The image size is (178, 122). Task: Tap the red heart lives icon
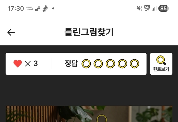click(18, 63)
